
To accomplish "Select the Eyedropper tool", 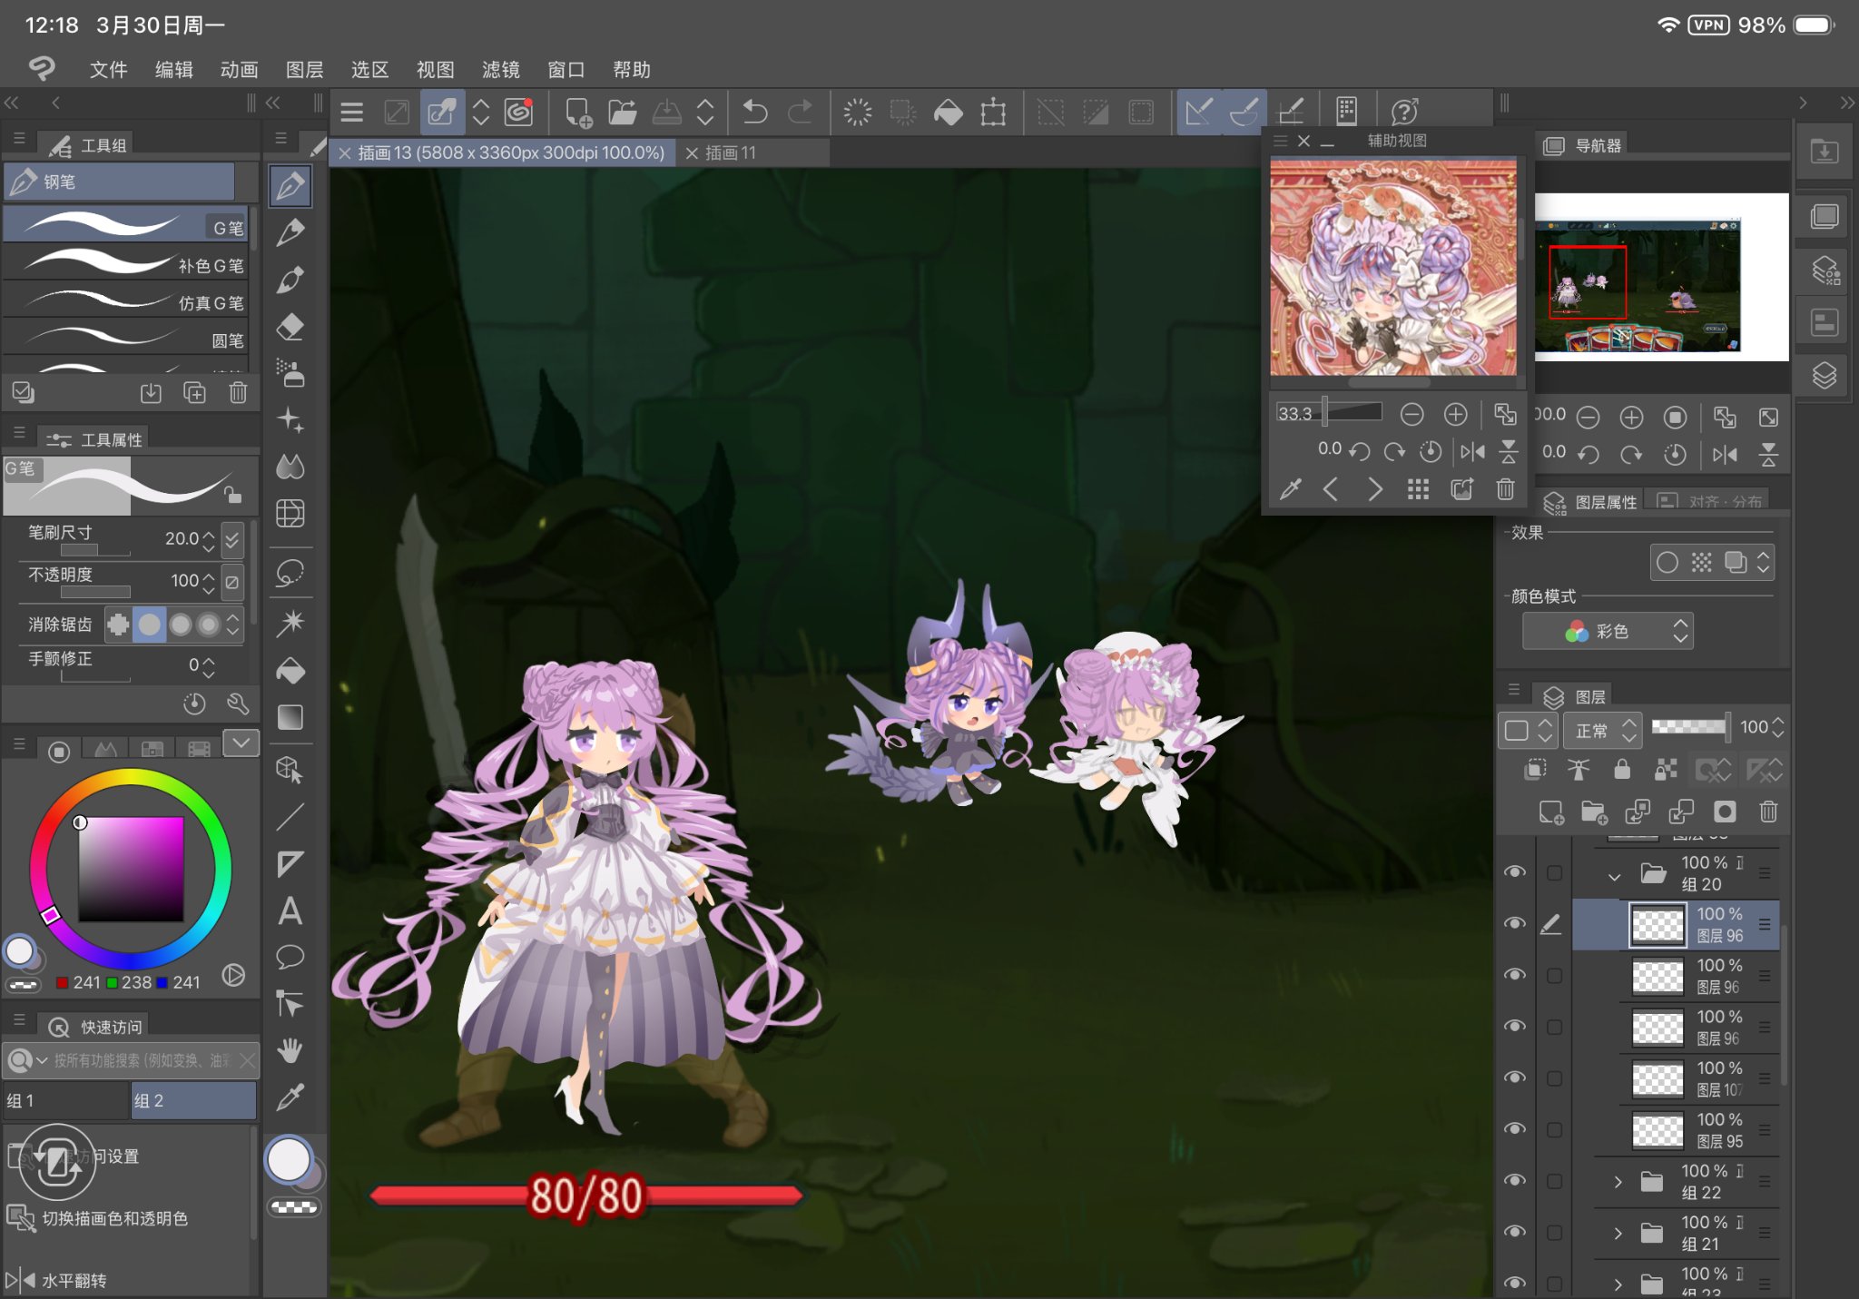I will [x=290, y=1097].
